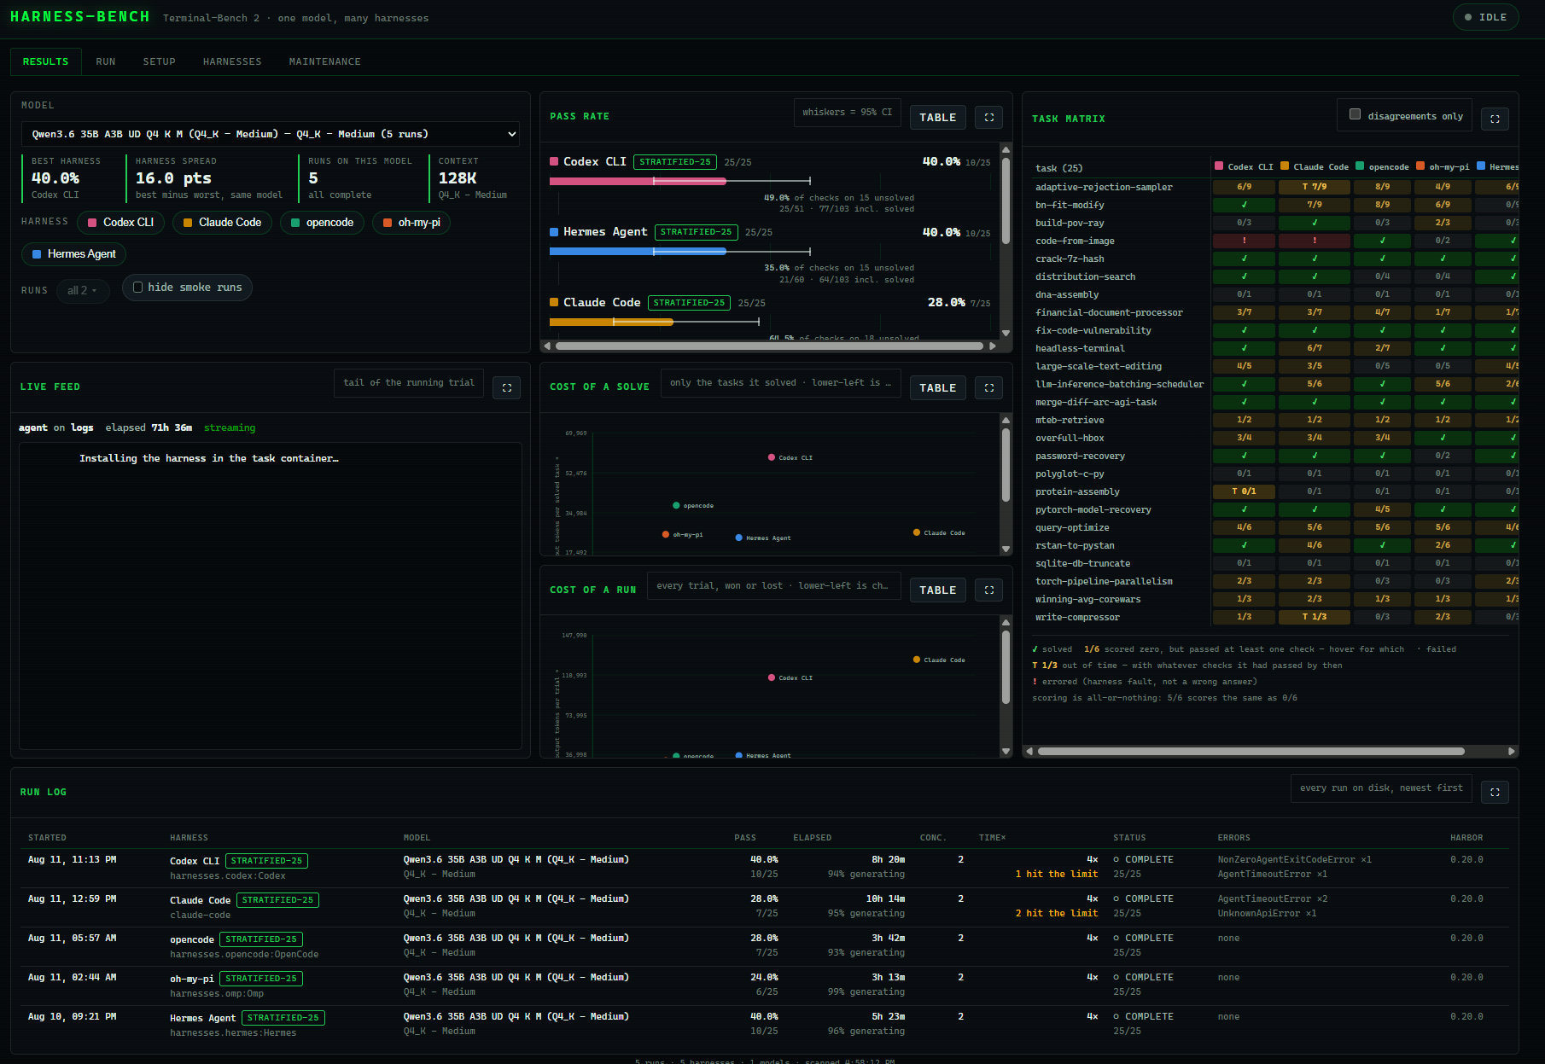Click the errored cell for code-from-image under Codex CLI
Image resolution: width=1545 pixels, height=1064 pixels.
pyautogui.click(x=1244, y=241)
